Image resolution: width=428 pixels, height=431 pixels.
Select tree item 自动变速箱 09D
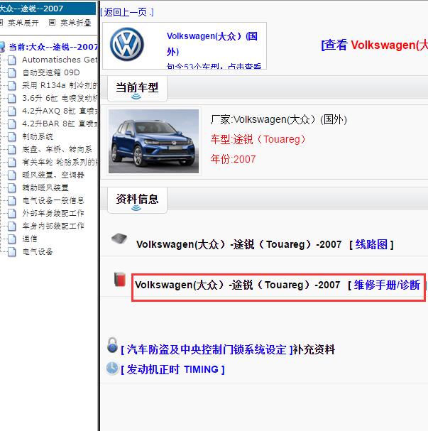[x=51, y=72]
